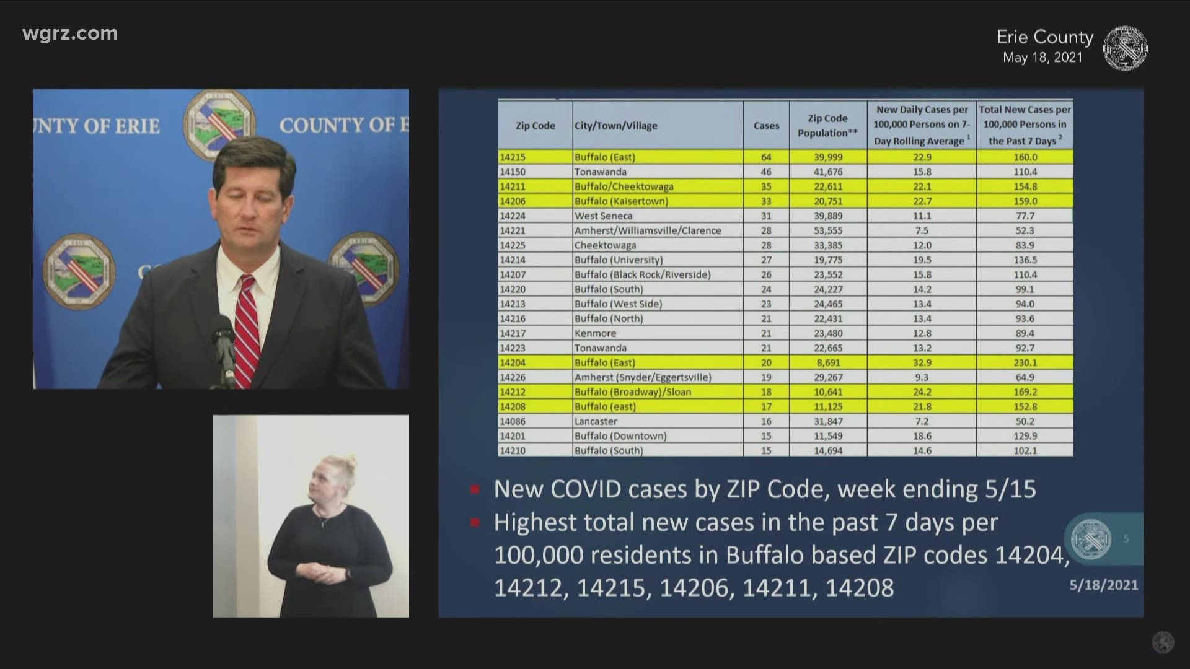The width and height of the screenshot is (1190, 669).
Task: Click the 32.9 rolling average value
Action: [x=922, y=362]
